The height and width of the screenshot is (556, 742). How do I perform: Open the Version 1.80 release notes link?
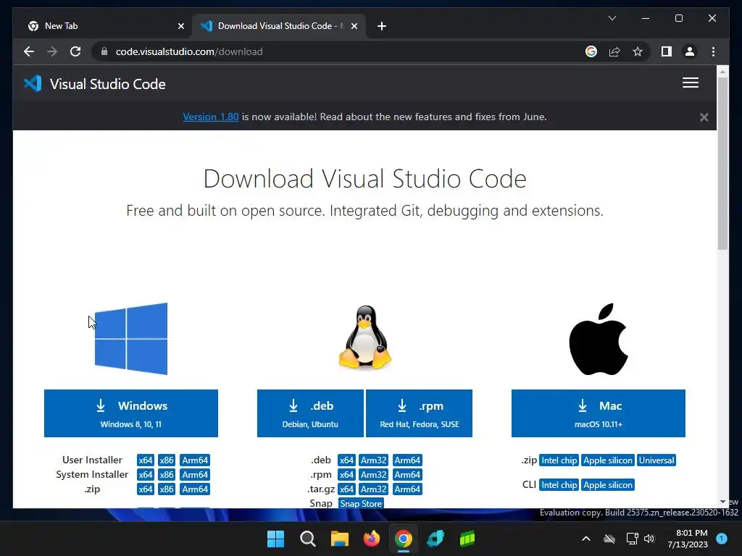211,117
